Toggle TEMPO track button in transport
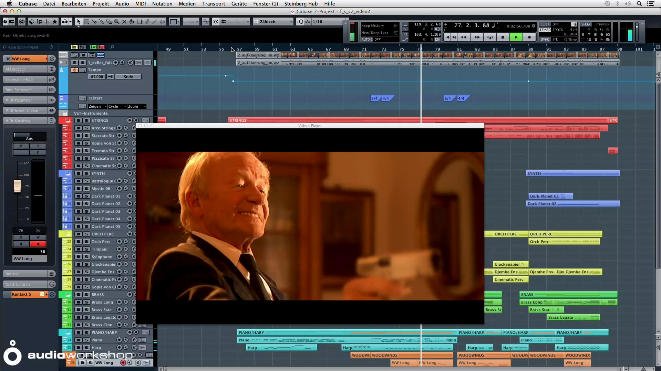The height and width of the screenshot is (371, 661). pyautogui.click(x=545, y=30)
